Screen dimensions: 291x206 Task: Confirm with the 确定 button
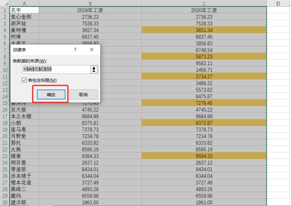pos(51,94)
